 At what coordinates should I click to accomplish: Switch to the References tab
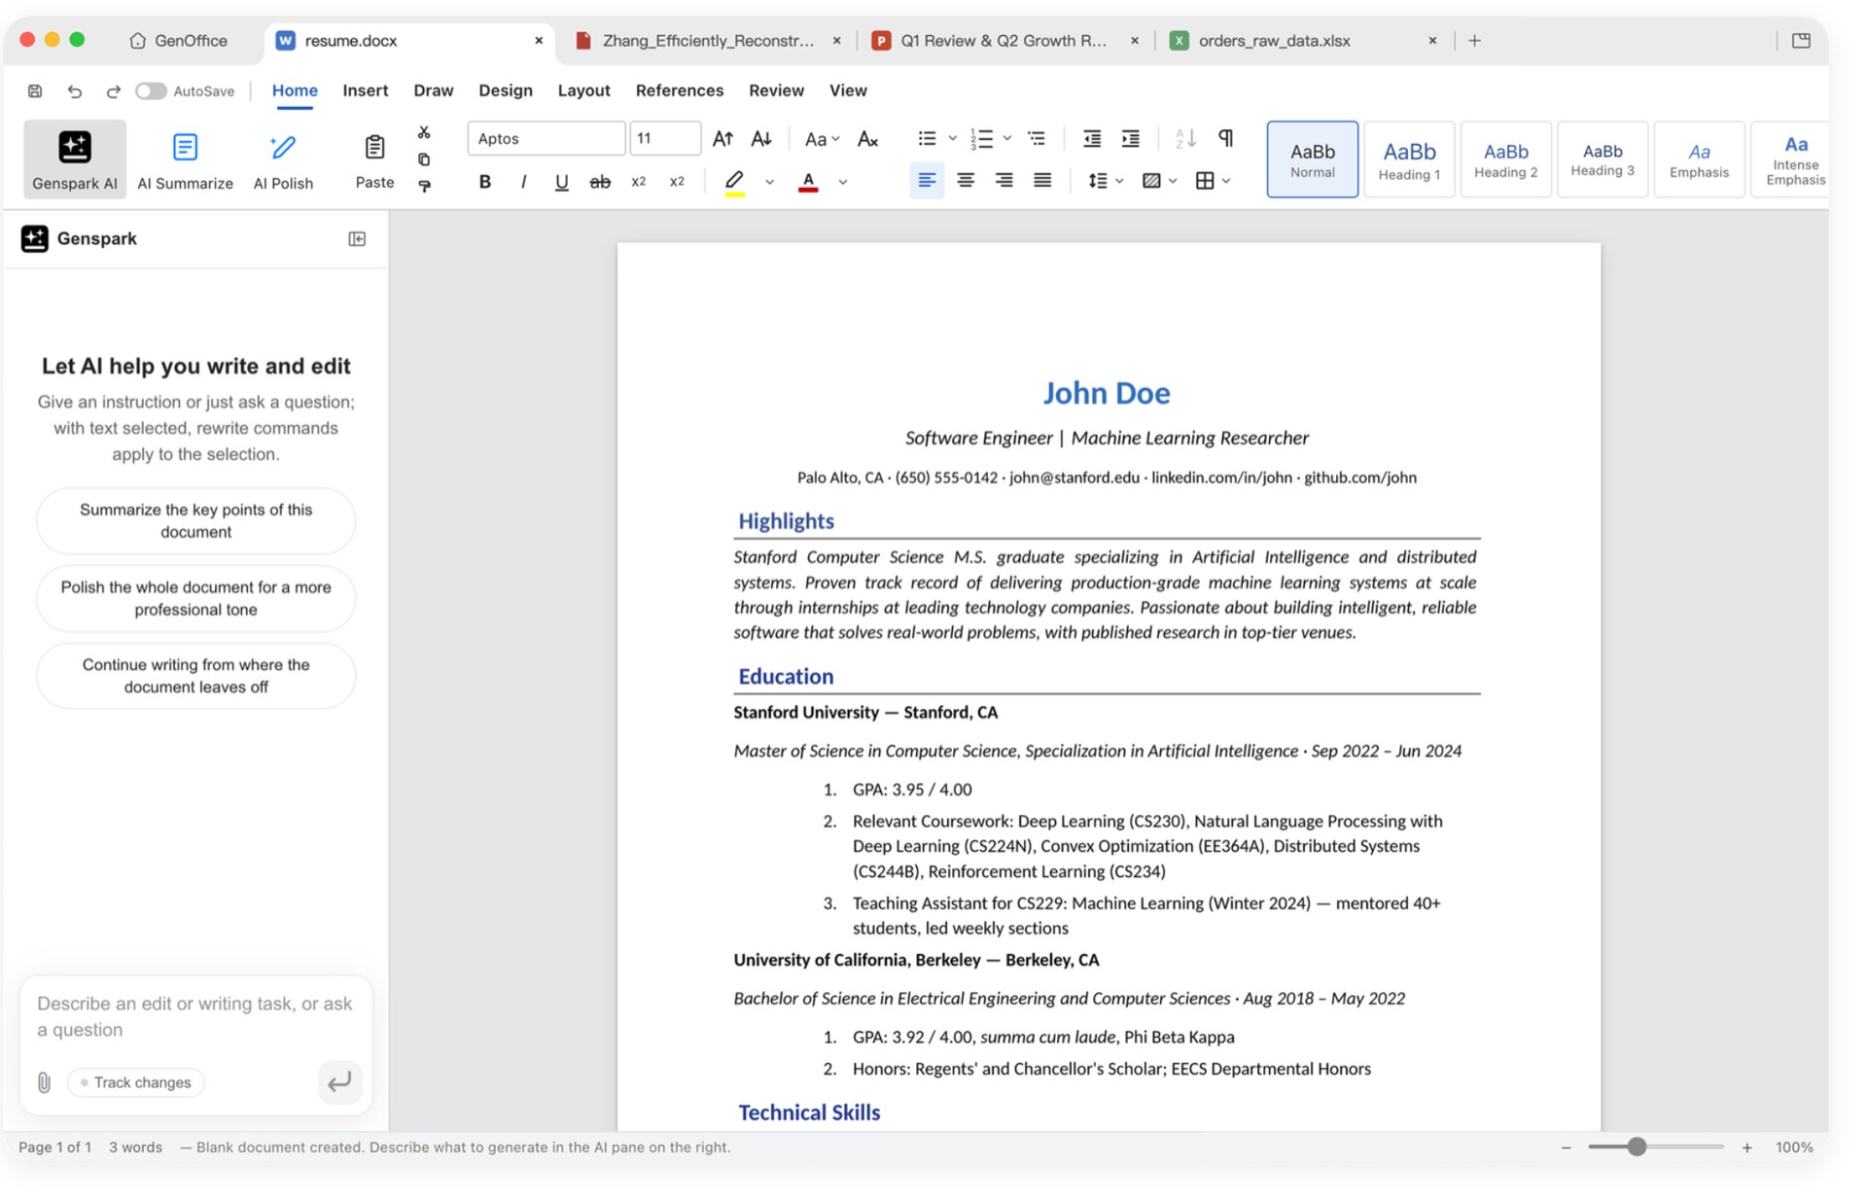tap(679, 90)
